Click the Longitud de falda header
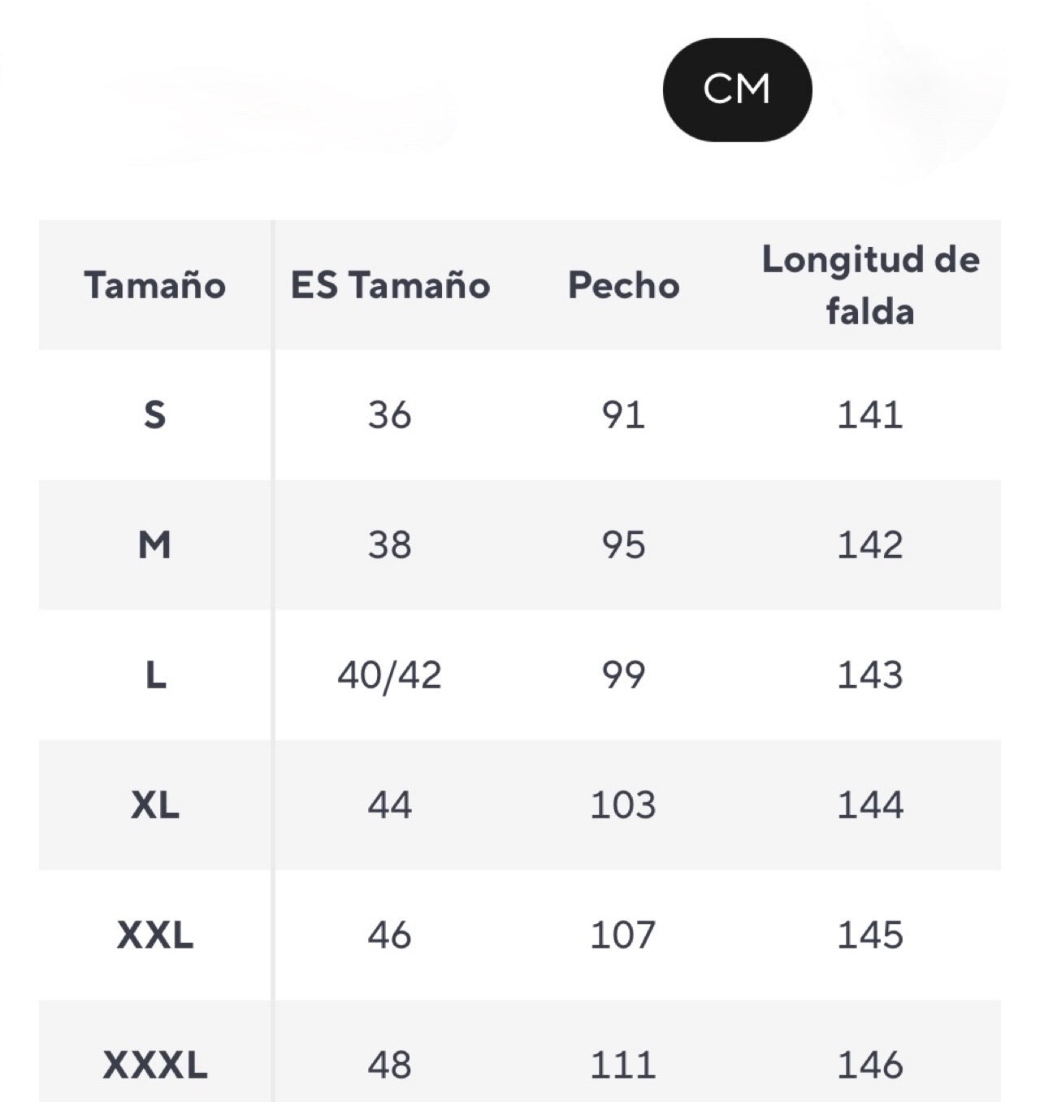1040x1102 pixels. (x=870, y=284)
